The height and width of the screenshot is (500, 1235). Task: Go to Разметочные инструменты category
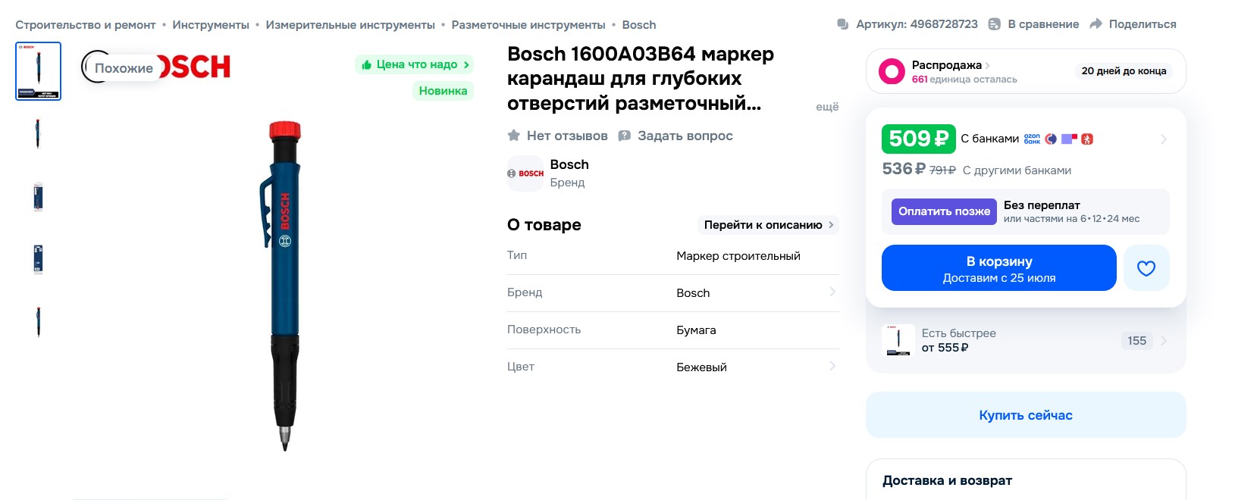pyautogui.click(x=528, y=24)
